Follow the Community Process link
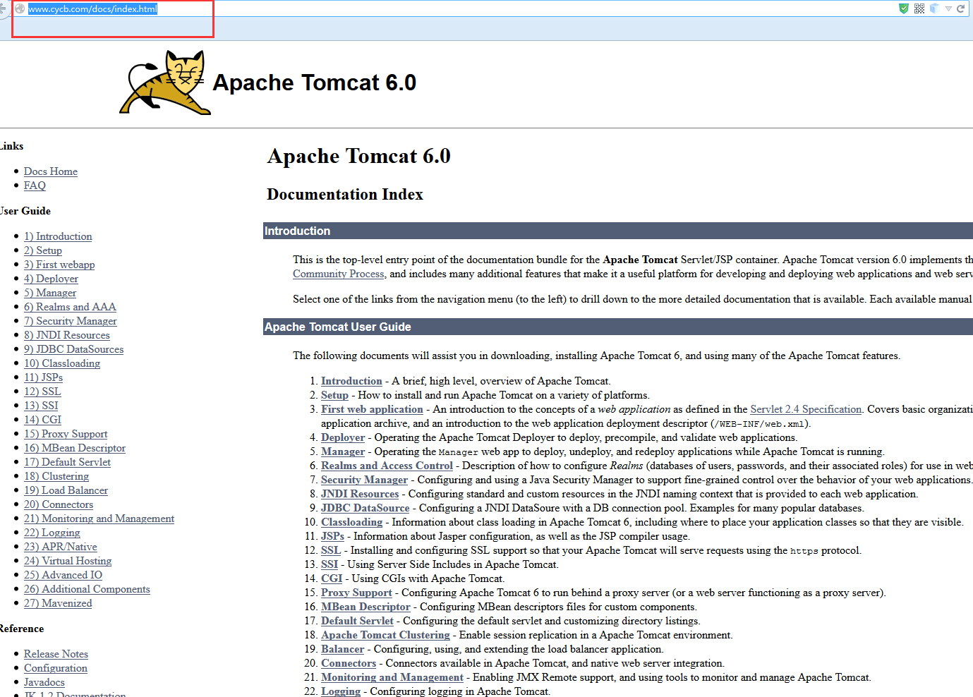This screenshot has width=973, height=697. click(339, 274)
